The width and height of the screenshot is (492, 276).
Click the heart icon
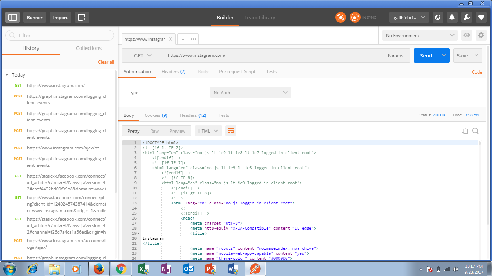coord(481,17)
